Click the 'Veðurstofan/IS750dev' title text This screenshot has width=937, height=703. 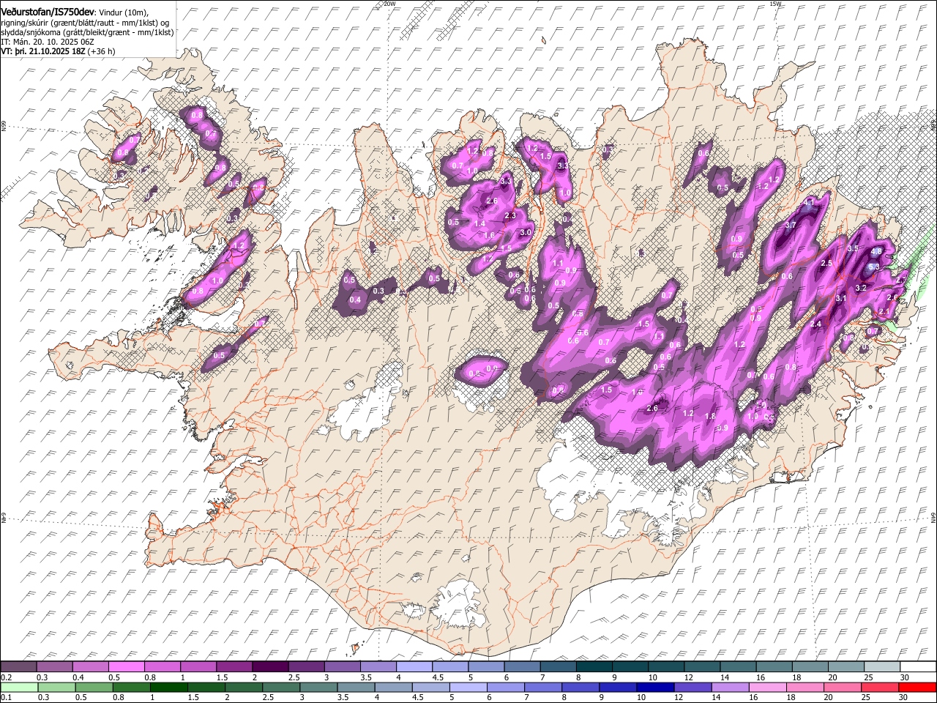coord(48,12)
